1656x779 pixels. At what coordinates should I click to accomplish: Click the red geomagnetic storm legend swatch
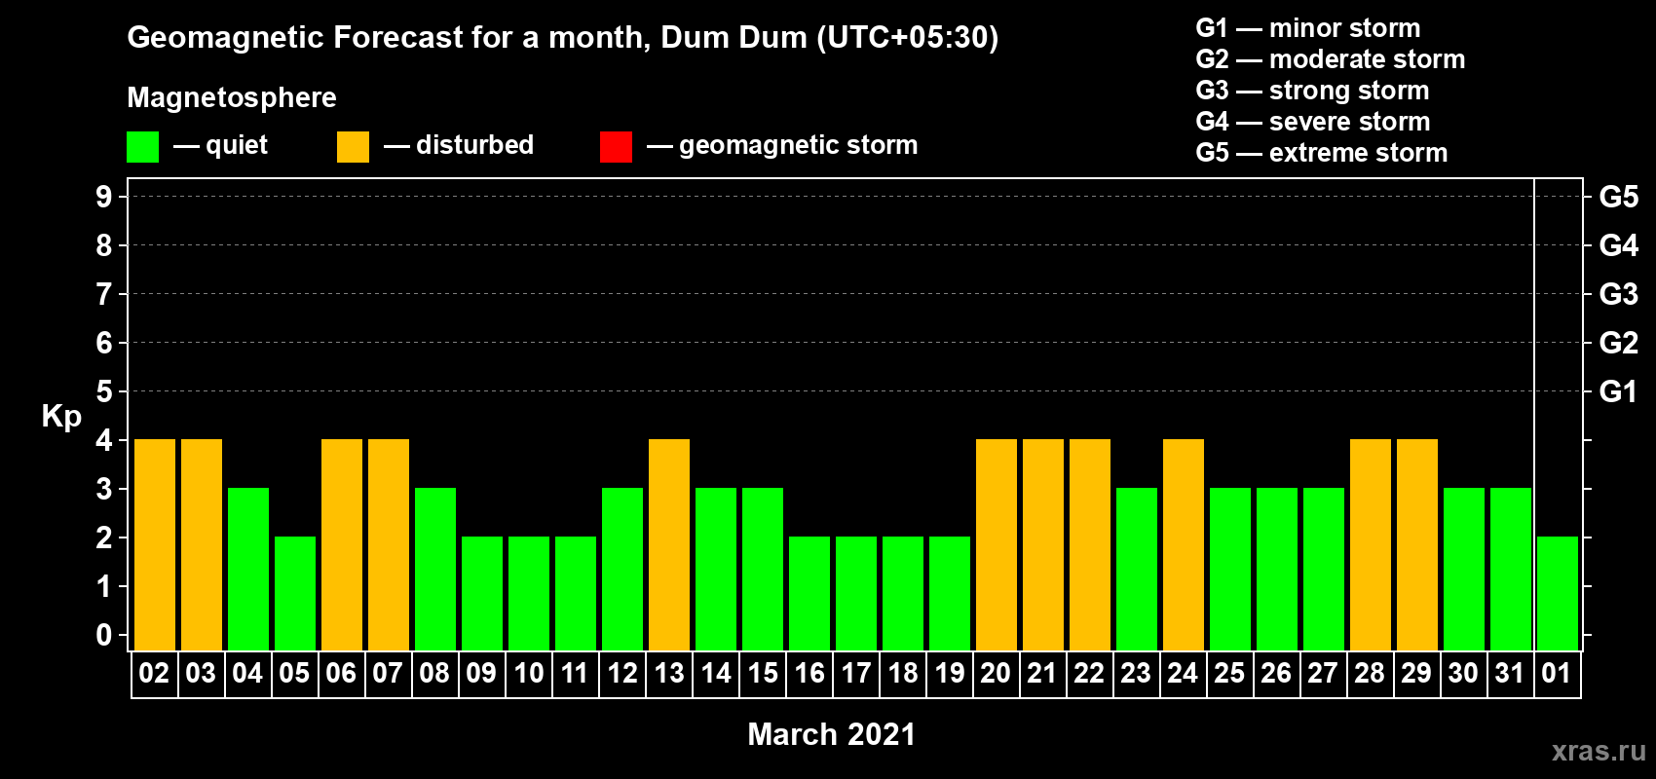coord(616,147)
